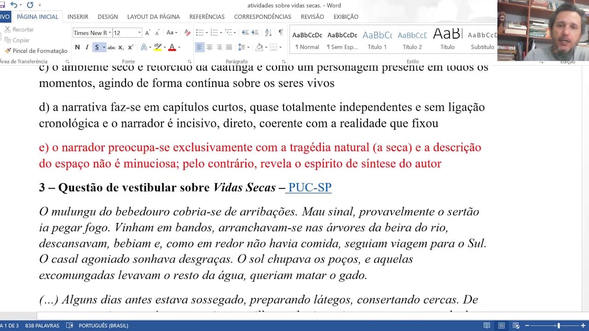The image size is (589, 331).
Task: Apply text effects with the outlined A icon
Action: tap(144, 47)
